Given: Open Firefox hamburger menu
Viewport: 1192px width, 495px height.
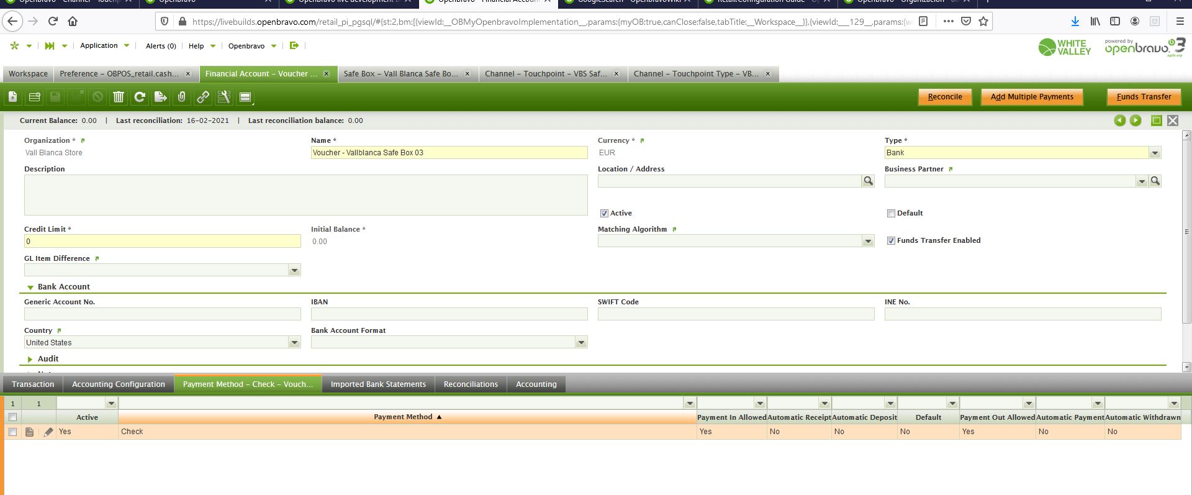Looking at the screenshot, I should tap(1180, 21).
